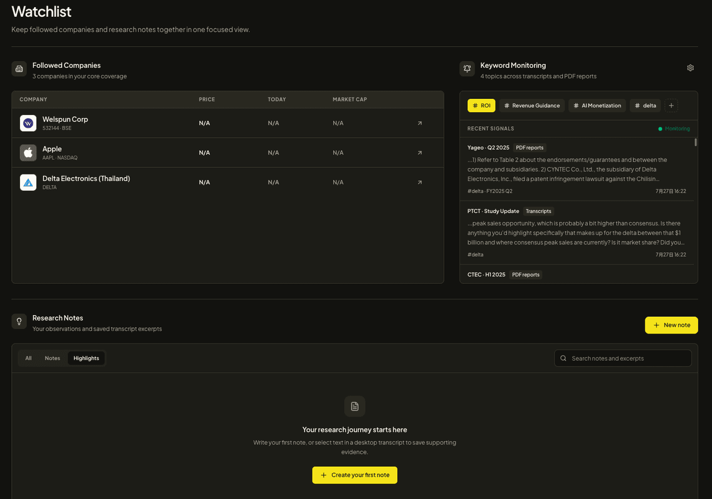Click the Welspun Corp company name

65,119
